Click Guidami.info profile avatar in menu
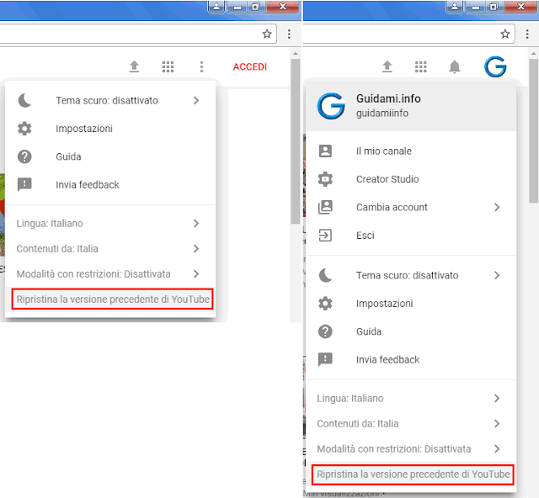This screenshot has height=498, width=539. coord(331,106)
